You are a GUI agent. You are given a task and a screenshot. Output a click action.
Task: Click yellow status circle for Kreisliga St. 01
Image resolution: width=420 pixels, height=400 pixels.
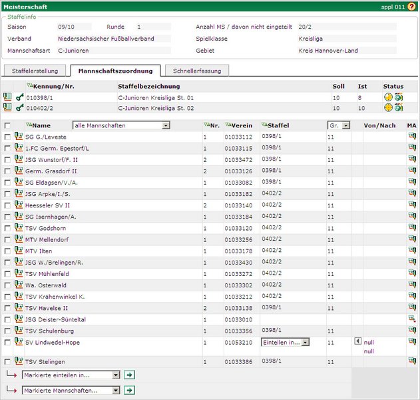[388, 97]
